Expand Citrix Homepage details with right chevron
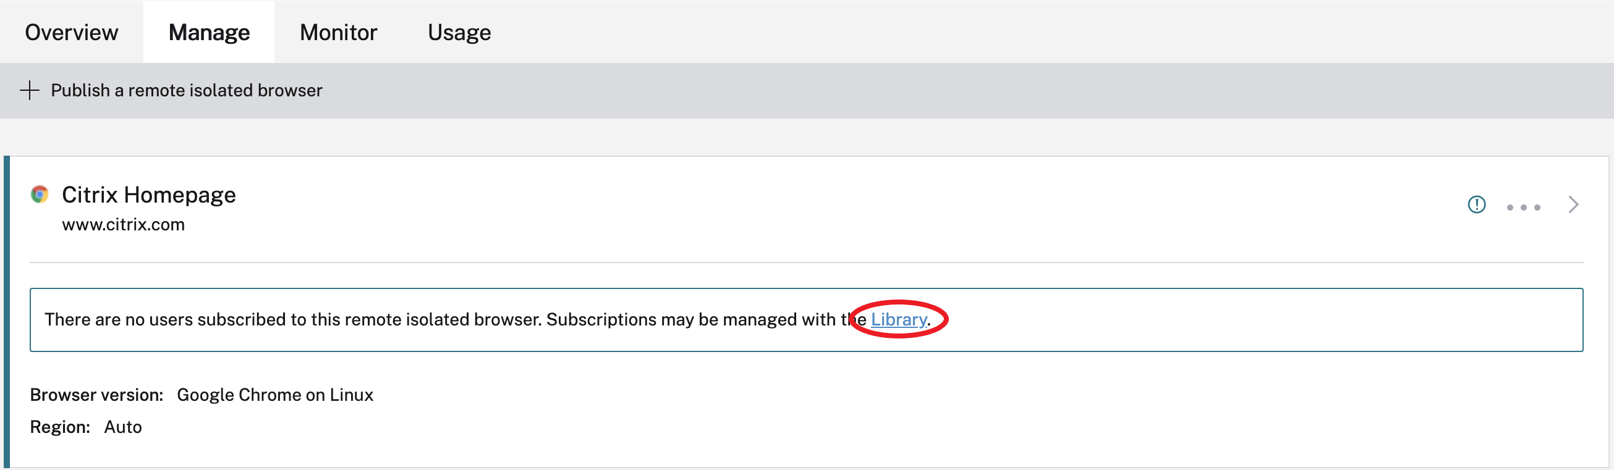This screenshot has height=470, width=1614. [1573, 204]
